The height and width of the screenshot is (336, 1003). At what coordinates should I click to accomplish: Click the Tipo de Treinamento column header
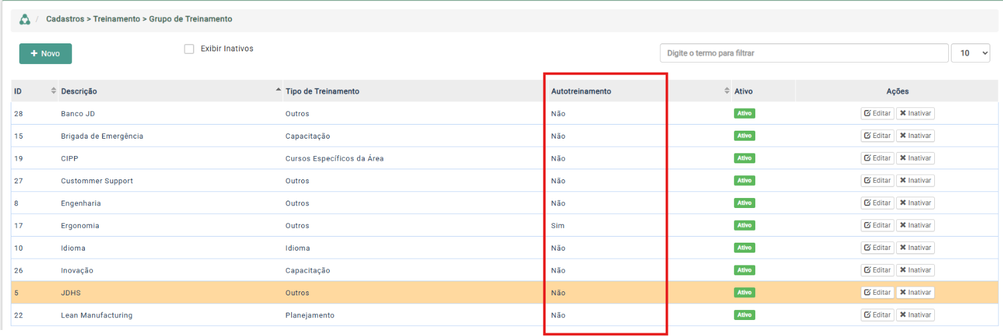click(323, 91)
